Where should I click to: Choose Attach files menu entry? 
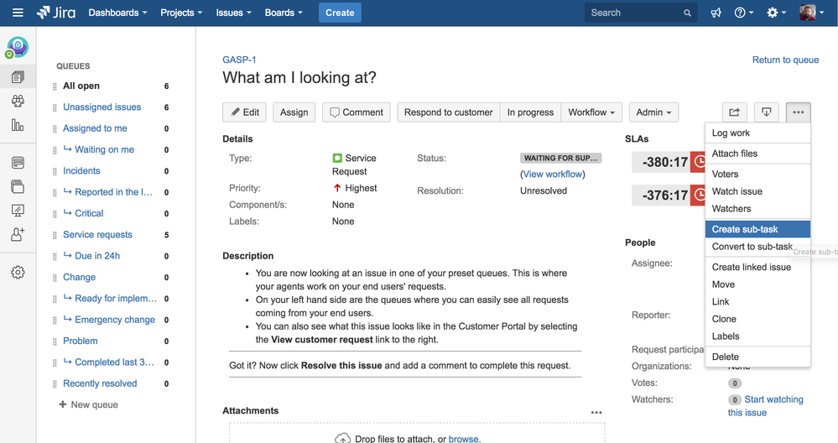click(x=757, y=154)
